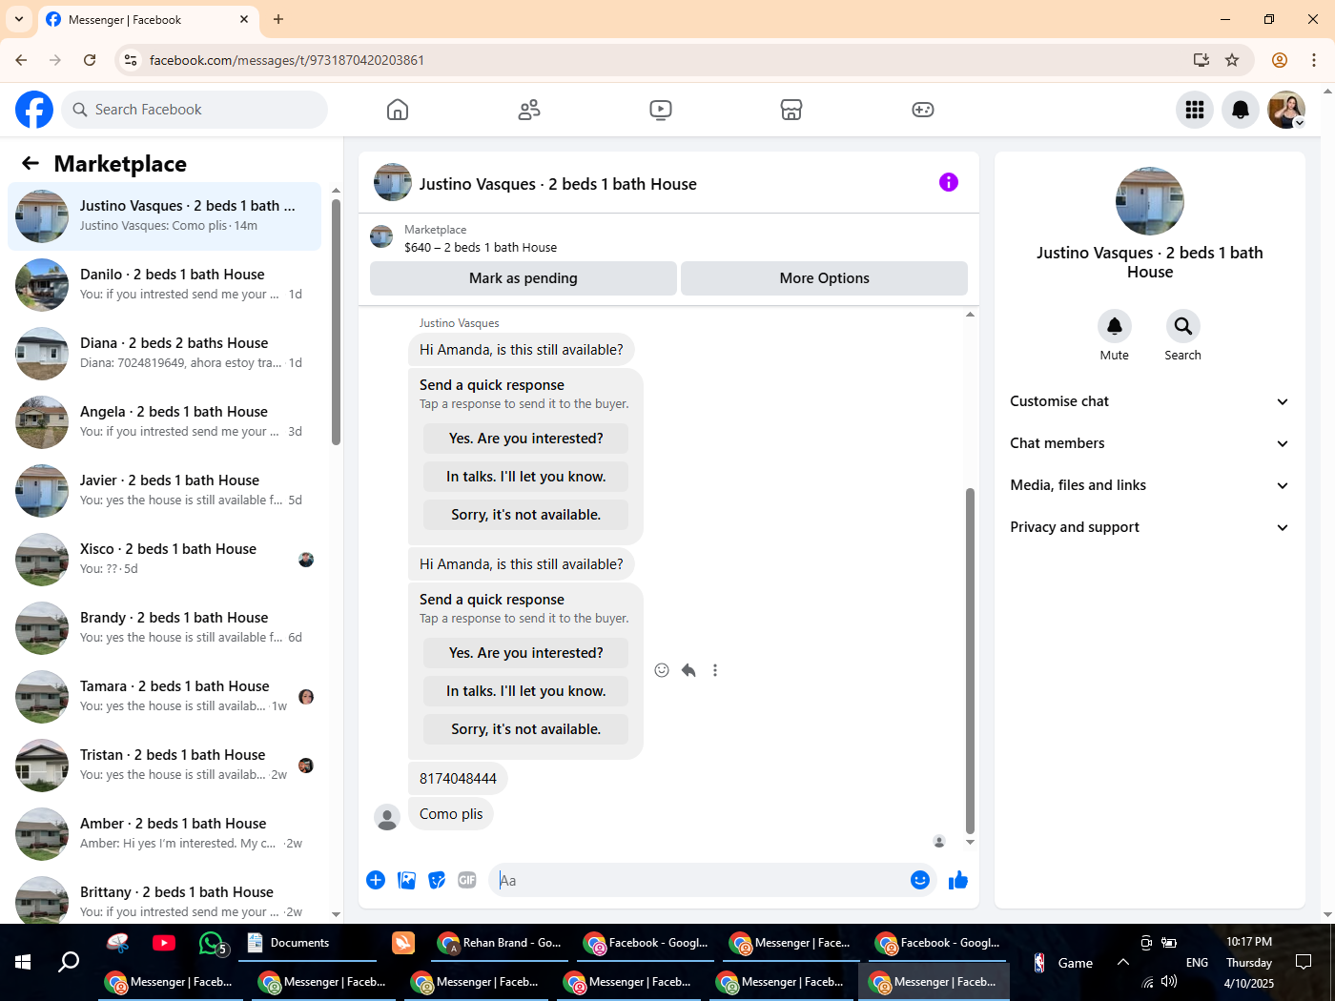Screen dimensions: 1335x1001
Task: Open Tamara 2 beds 1 bath conversation
Action: (165, 697)
